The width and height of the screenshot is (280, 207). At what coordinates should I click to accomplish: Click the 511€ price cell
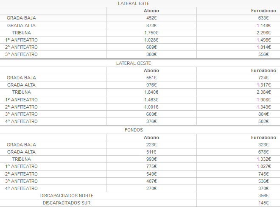151,152
